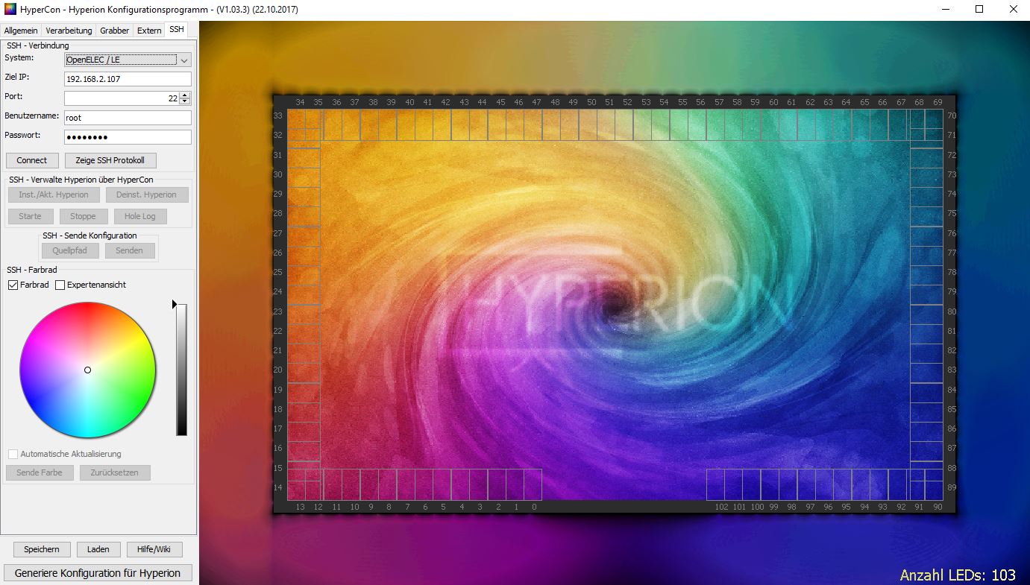1030x585 pixels.
Task: Click the Connect button
Action: pyautogui.click(x=32, y=160)
